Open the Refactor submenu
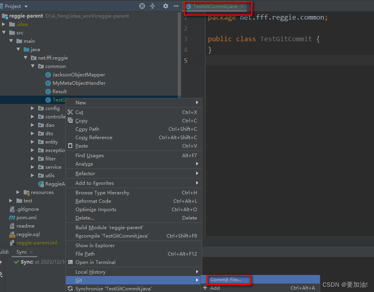Screen dimensions: 374x292 [x=134, y=173]
